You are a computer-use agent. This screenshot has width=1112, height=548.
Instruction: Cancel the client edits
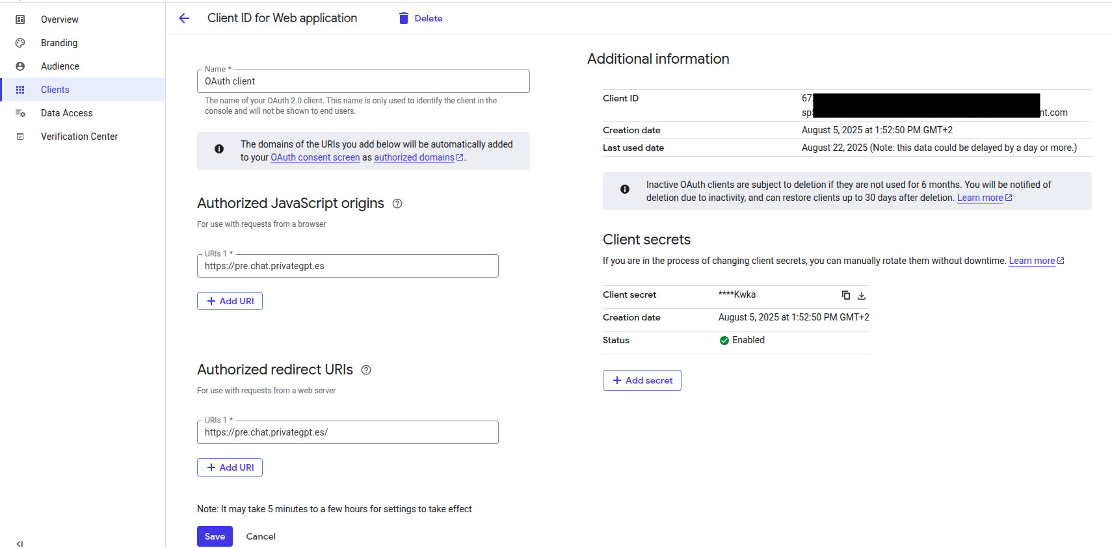point(261,536)
